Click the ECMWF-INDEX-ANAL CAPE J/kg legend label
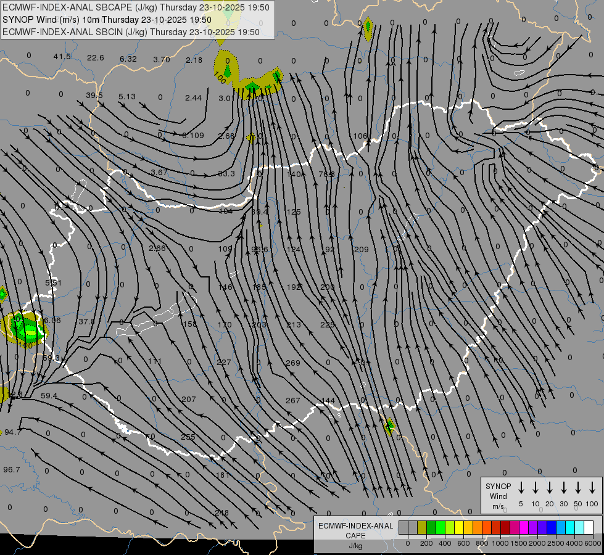604x555 pixels. (x=355, y=535)
